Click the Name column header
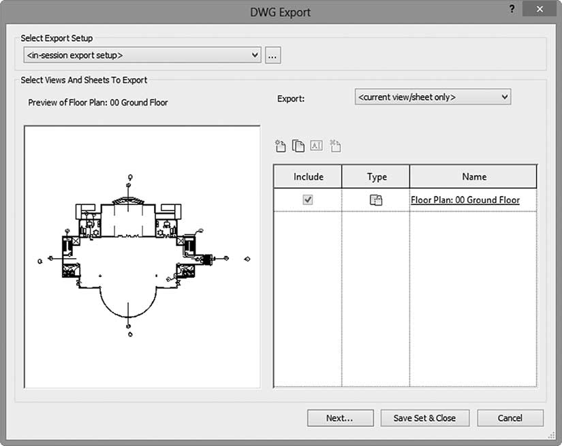 point(473,176)
